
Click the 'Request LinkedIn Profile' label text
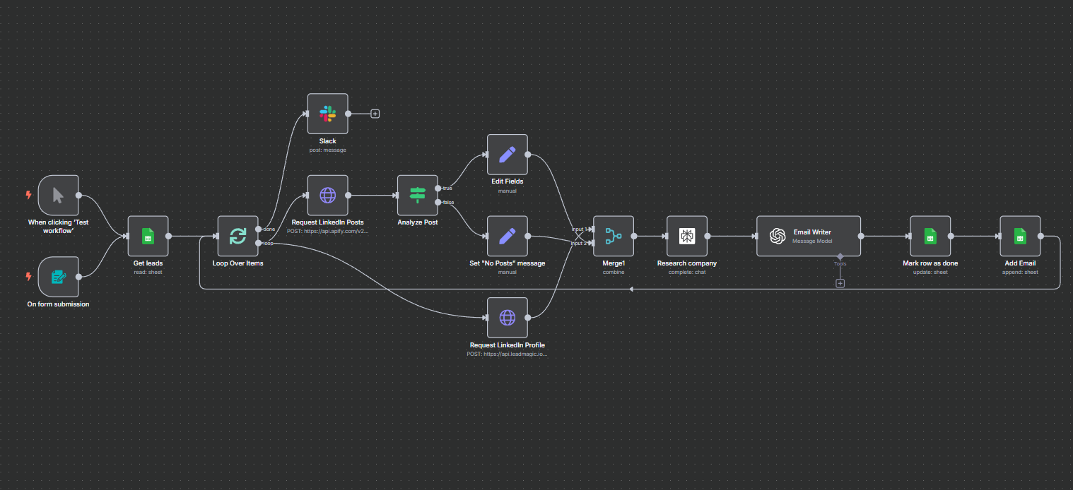click(x=507, y=345)
